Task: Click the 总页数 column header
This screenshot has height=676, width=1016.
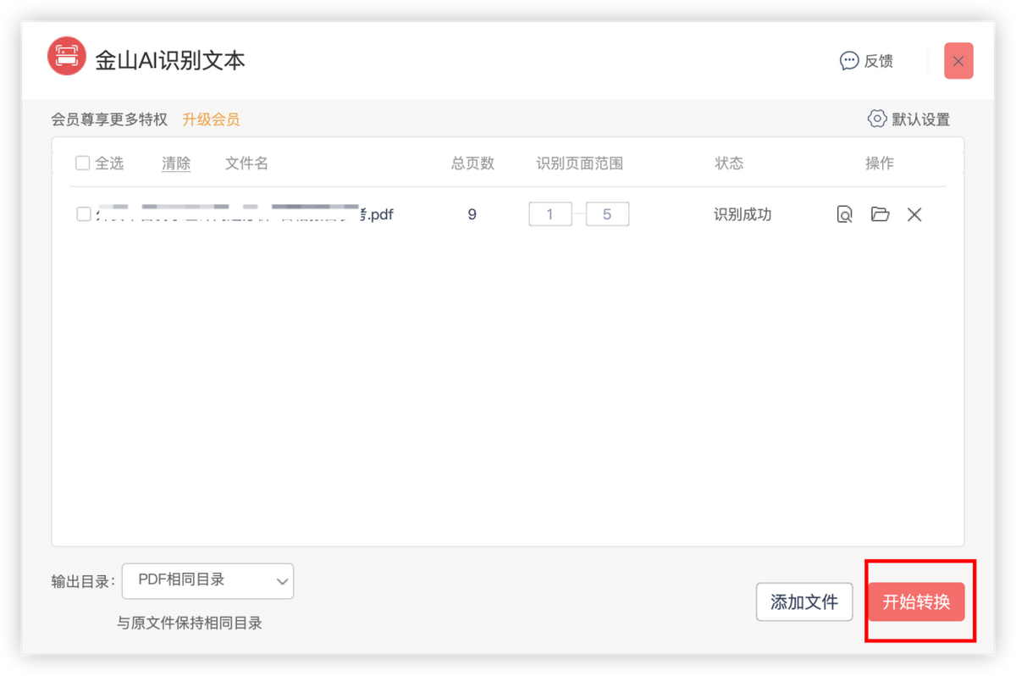Action: click(472, 163)
